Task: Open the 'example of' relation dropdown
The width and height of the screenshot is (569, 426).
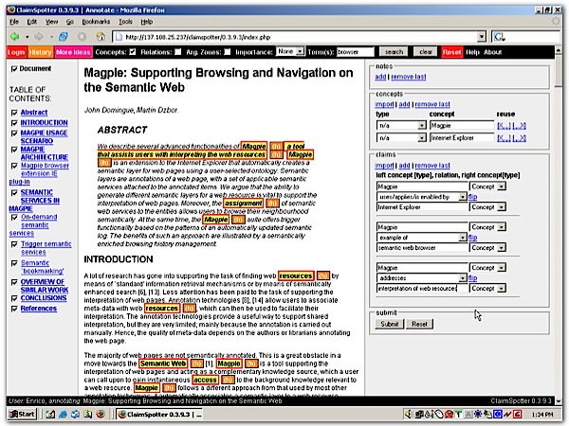Action: pyautogui.click(x=462, y=238)
